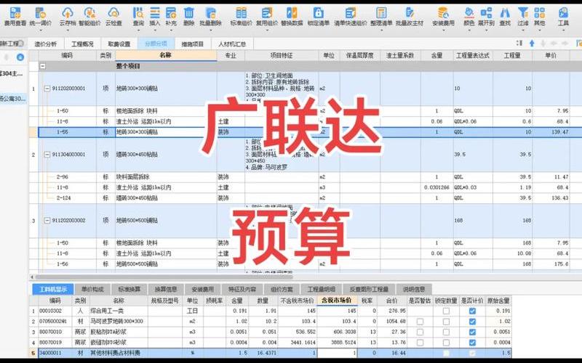The image size is (582, 363).
Task: Click the 整理清单 organize list icon
Action: [381, 13]
